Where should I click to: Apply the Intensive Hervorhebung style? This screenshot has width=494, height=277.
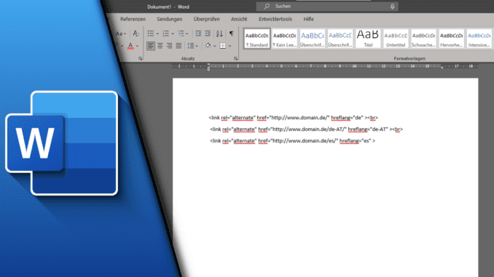479,39
